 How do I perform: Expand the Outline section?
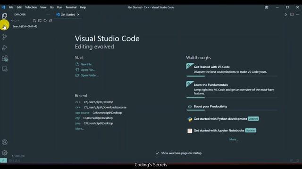[18, 156]
